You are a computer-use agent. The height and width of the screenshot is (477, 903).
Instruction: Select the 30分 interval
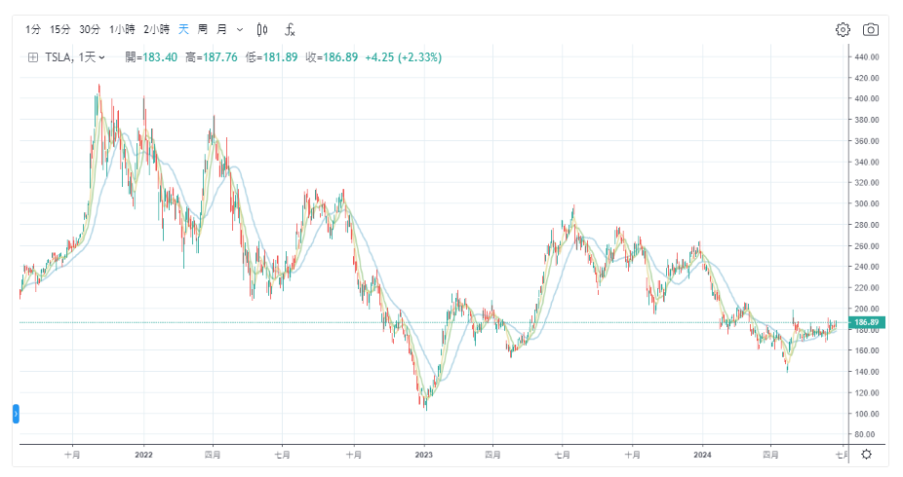pos(90,30)
